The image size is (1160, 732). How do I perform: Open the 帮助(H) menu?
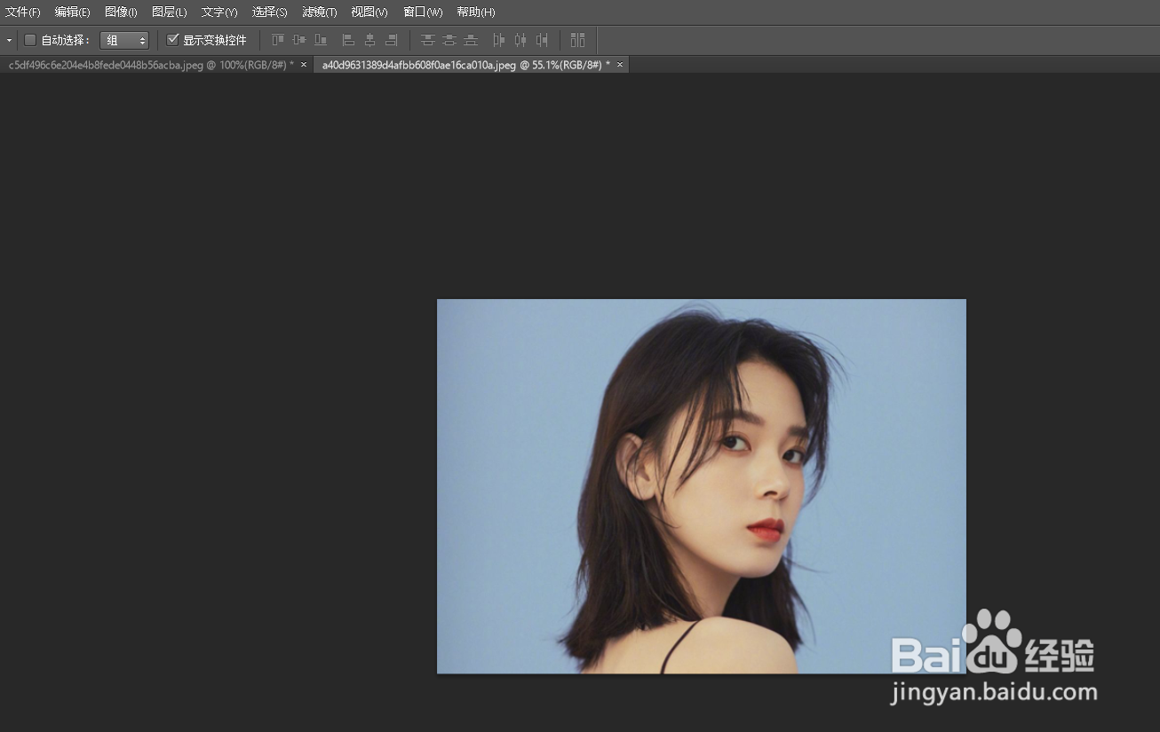476,12
